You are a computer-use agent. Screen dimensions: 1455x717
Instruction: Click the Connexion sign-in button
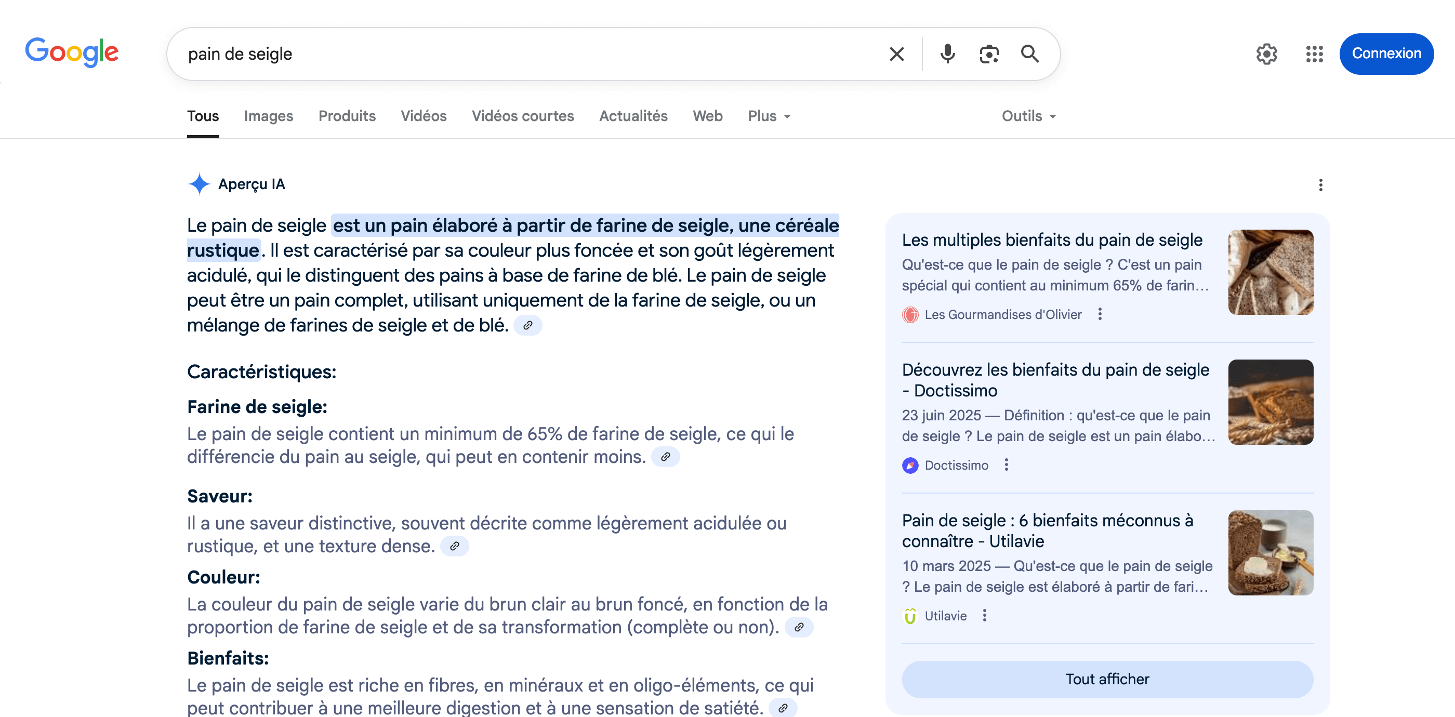[1386, 54]
